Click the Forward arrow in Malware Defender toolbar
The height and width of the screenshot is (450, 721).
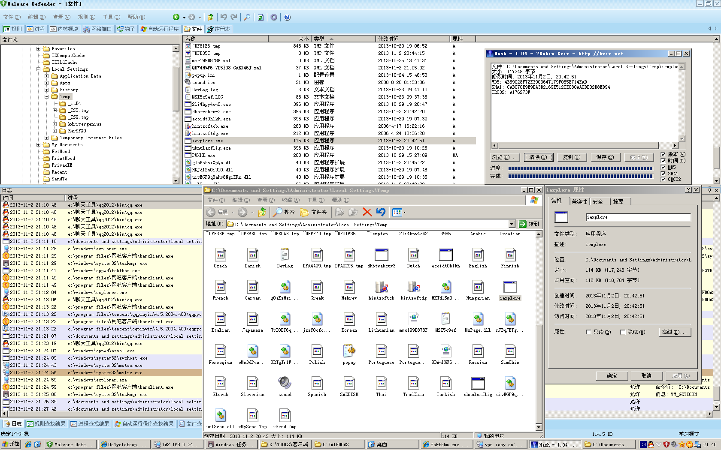(191, 17)
